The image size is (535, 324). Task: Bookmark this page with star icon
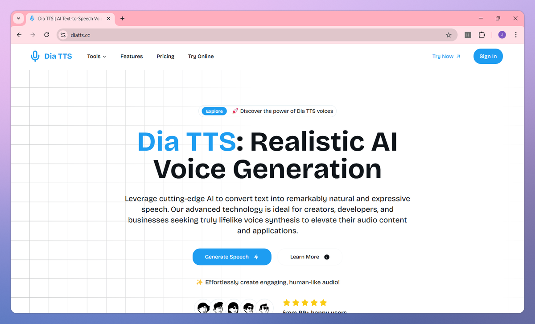point(449,35)
